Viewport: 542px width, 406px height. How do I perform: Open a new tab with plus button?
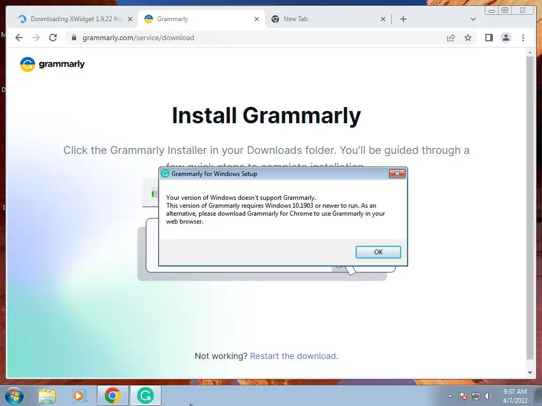click(403, 19)
